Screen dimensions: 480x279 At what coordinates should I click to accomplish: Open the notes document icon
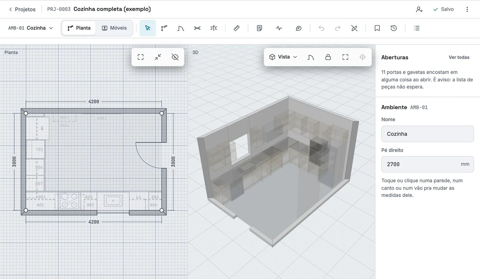pyautogui.click(x=259, y=28)
